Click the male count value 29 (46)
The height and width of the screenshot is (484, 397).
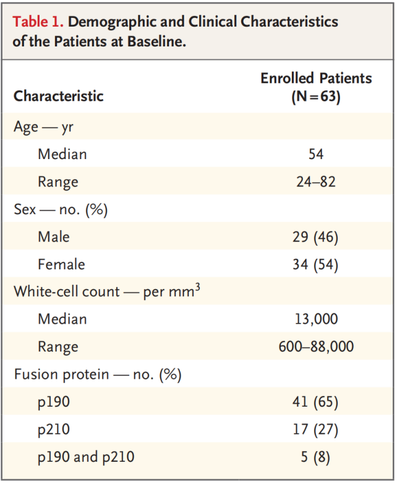click(316, 236)
